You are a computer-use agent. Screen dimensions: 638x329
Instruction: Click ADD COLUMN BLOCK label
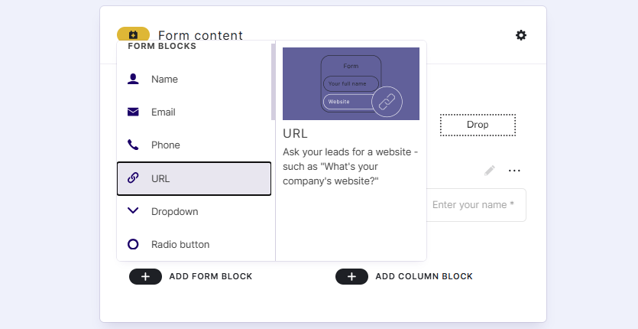[x=424, y=276]
